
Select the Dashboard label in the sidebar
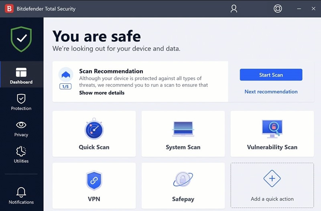click(21, 82)
